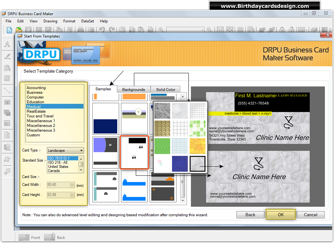Image resolution: width=334 pixels, height=243 pixels.
Task: Open the Card Type Landscape dropdown
Action: click(65, 151)
